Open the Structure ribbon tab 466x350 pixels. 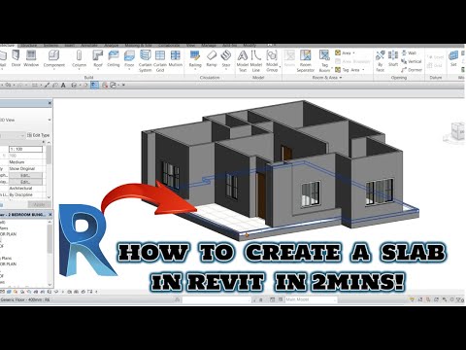pos(29,46)
